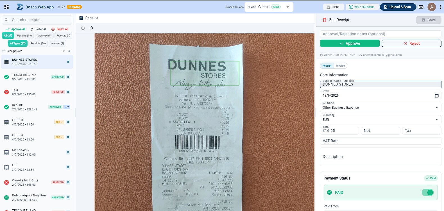Click Reset All in the list toolbar
The image size is (444, 211).
[38, 29]
